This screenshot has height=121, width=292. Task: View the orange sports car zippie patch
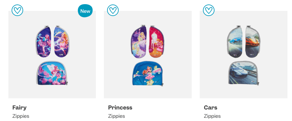[253, 42]
